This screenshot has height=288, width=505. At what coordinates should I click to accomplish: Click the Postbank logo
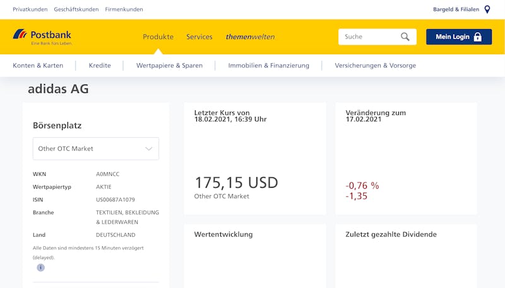coord(42,37)
